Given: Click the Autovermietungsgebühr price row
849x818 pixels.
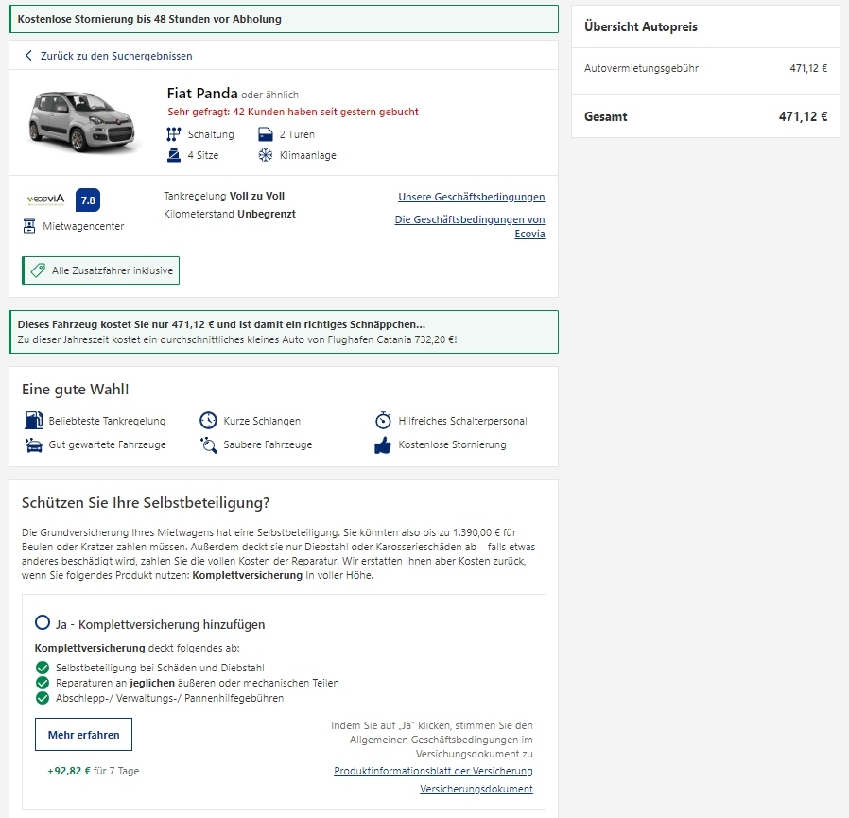Looking at the screenshot, I should [705, 68].
